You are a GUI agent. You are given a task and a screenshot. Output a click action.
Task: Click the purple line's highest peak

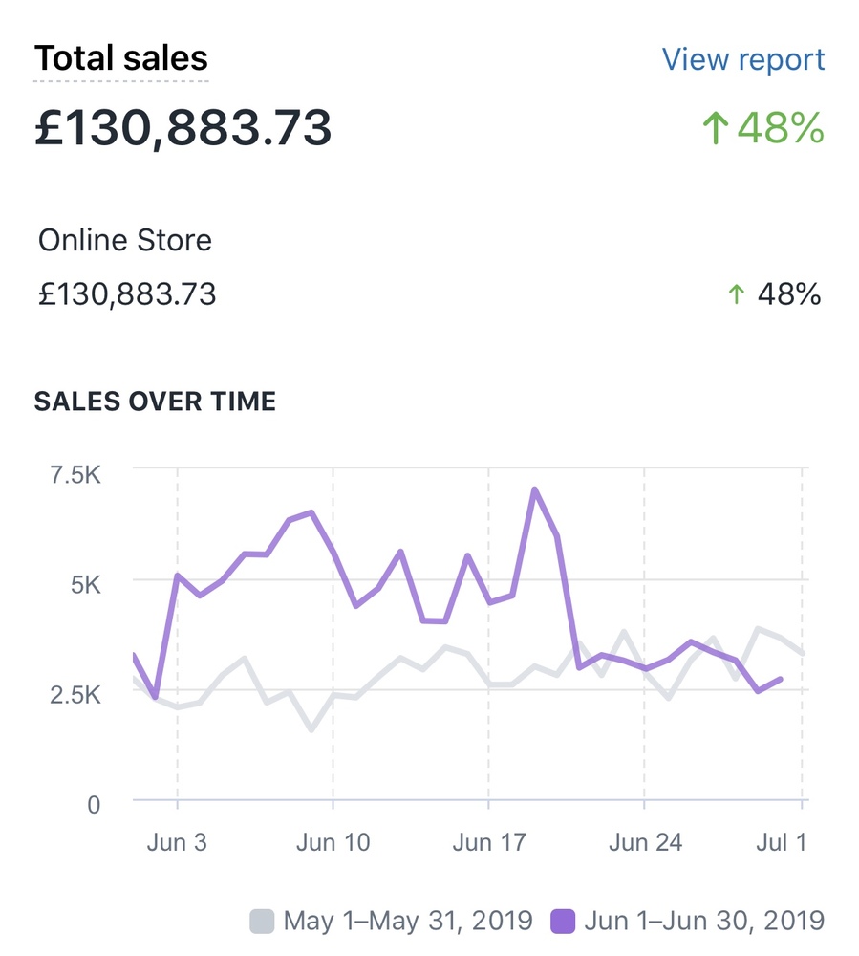(x=535, y=489)
